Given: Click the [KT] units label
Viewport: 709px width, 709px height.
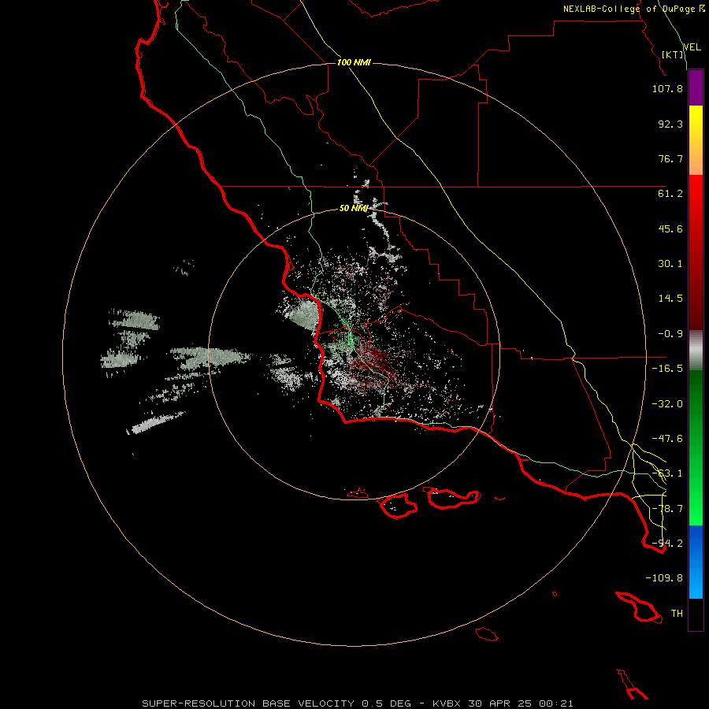Looking at the screenshot, I should click(x=673, y=54).
